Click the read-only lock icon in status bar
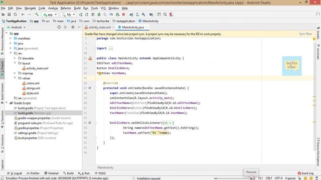The image size is (321, 180). (x=299, y=178)
